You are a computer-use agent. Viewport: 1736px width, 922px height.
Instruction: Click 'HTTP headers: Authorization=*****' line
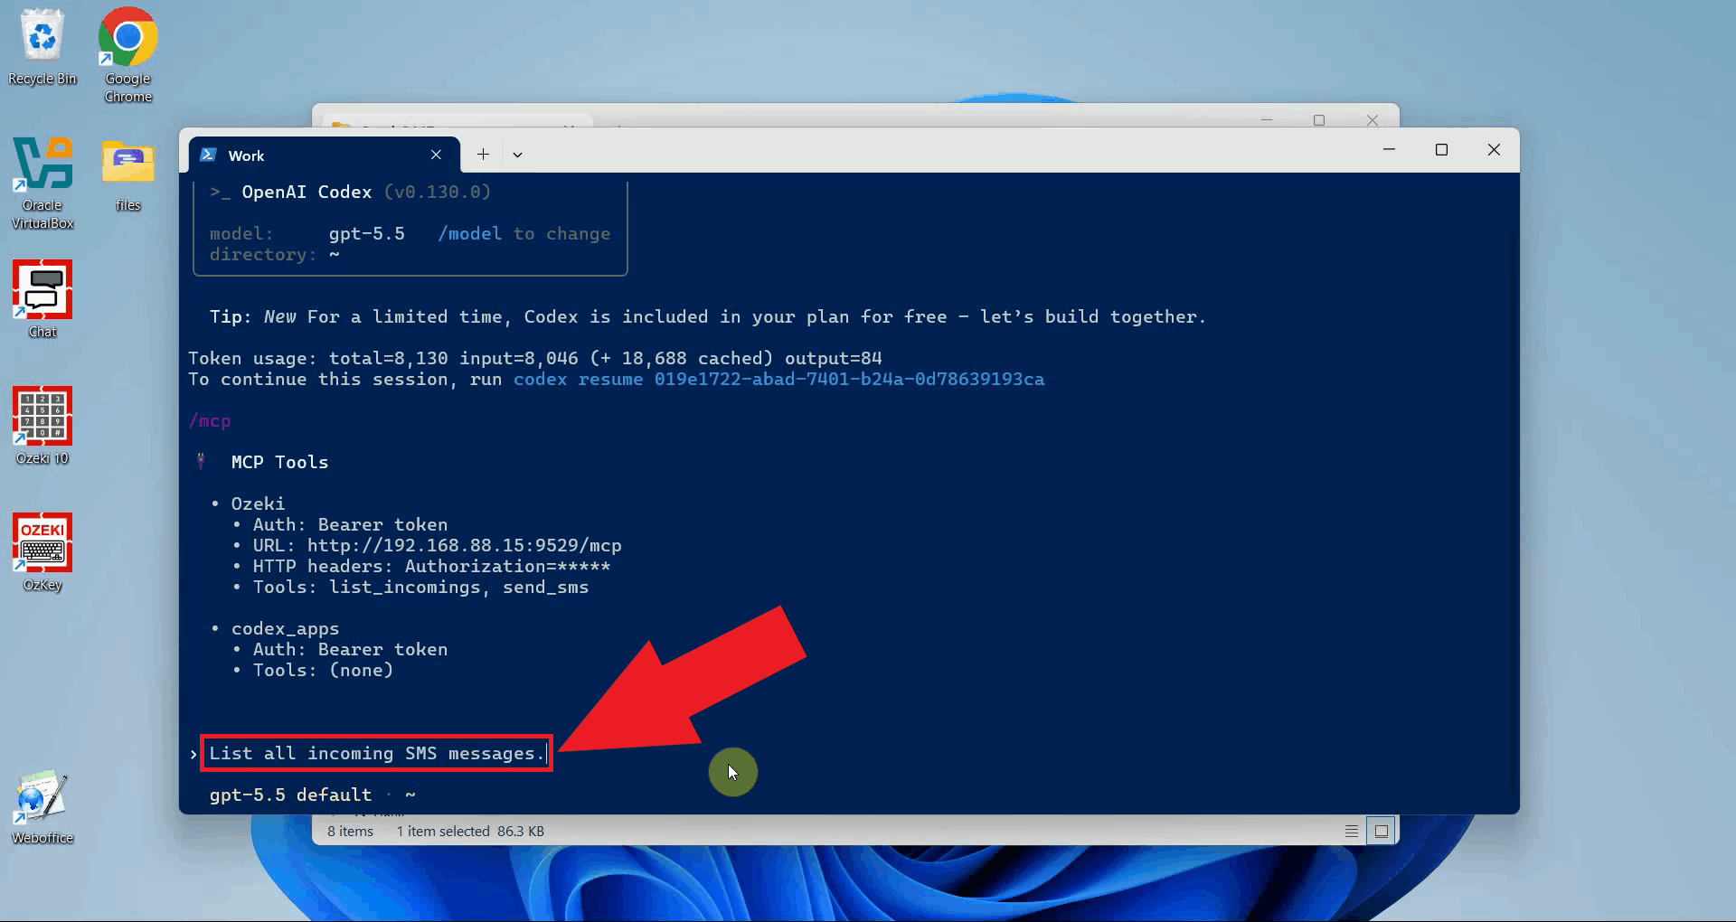tap(431, 566)
